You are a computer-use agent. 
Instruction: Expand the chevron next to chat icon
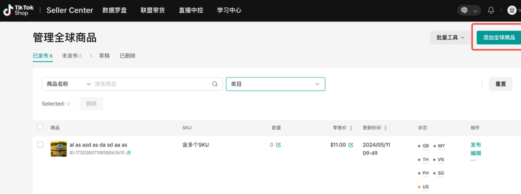tap(475, 11)
